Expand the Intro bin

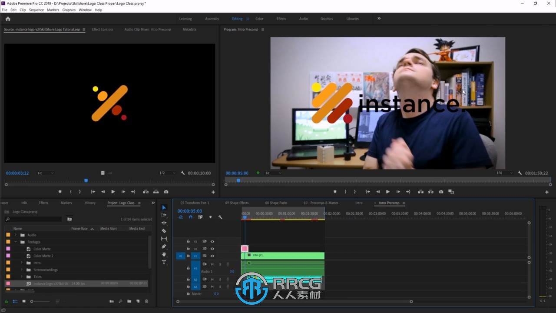click(x=22, y=263)
